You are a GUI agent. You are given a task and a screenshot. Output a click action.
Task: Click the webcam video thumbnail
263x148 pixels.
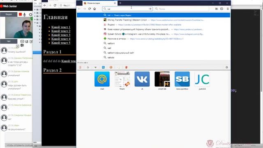(x=19, y=28)
